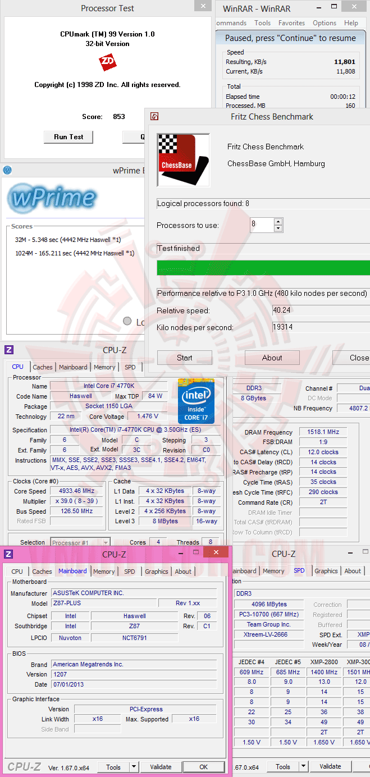Click the green Fritz benchmark progress bar
Image resolution: width=370 pixels, height=777 pixels.
tap(263, 268)
